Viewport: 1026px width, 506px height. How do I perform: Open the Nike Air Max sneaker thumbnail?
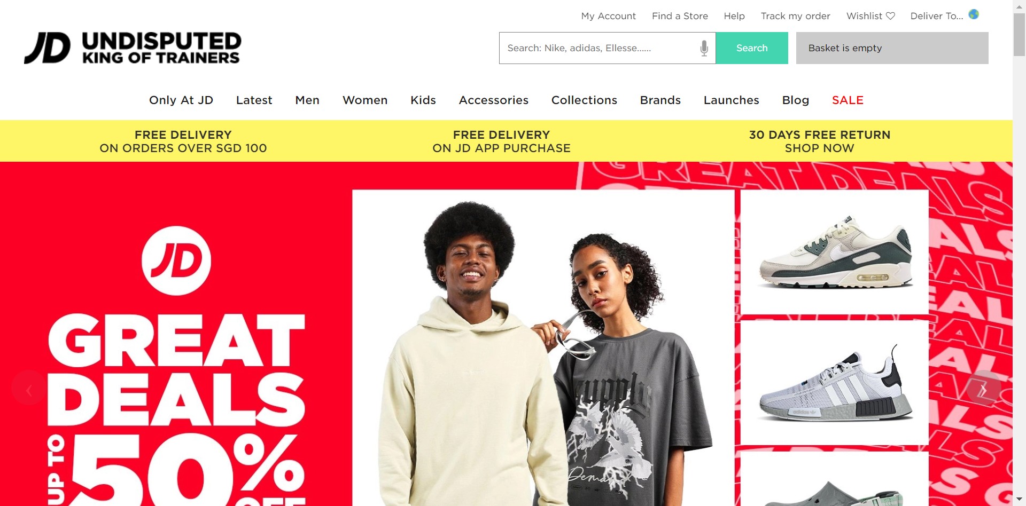pos(834,252)
